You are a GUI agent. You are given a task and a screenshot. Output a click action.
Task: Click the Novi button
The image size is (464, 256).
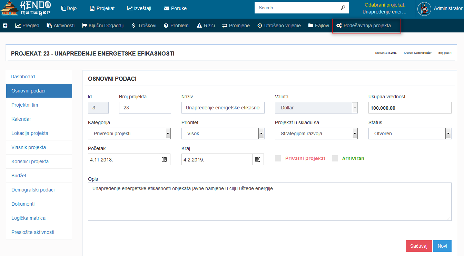(x=442, y=246)
